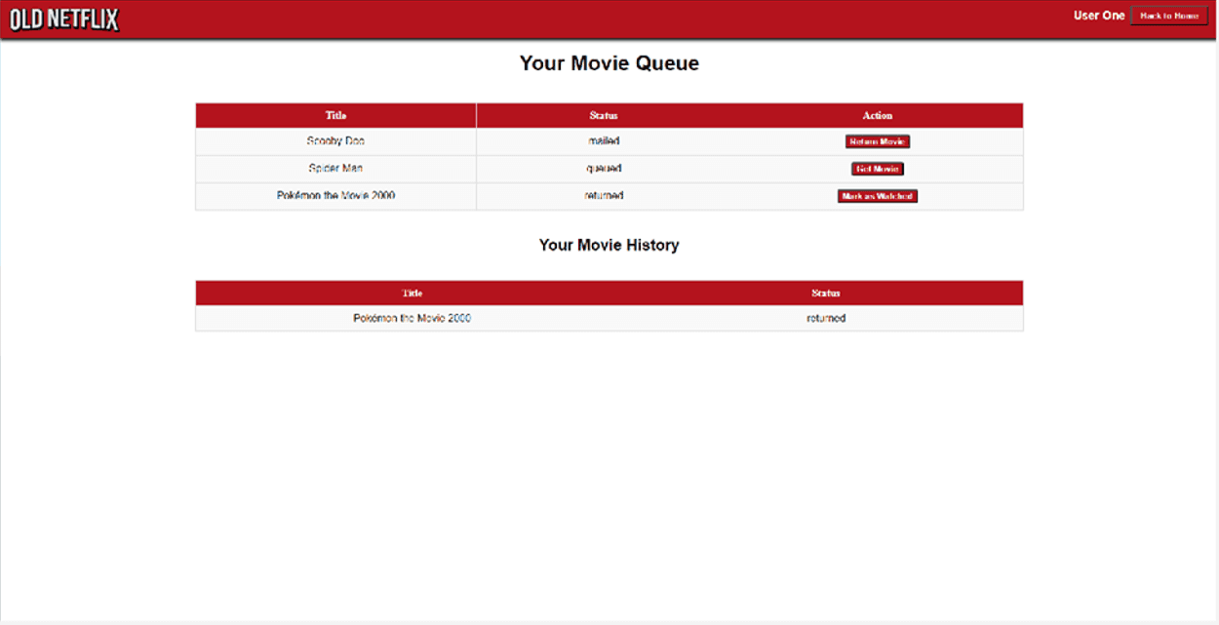Viewport: 1219px width, 625px height.
Task: Click returned status in queue table
Action: [604, 196]
